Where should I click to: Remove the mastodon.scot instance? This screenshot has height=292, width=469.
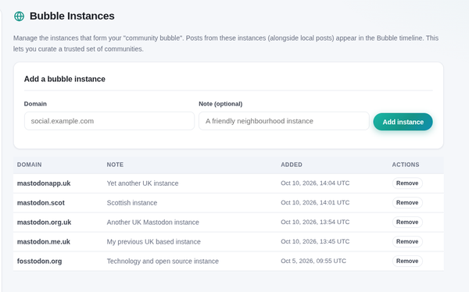pyautogui.click(x=407, y=203)
